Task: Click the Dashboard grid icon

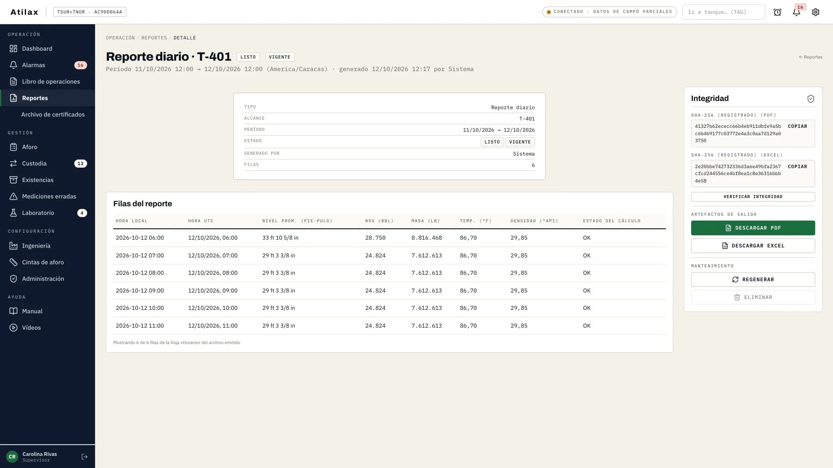Action: (x=13, y=49)
